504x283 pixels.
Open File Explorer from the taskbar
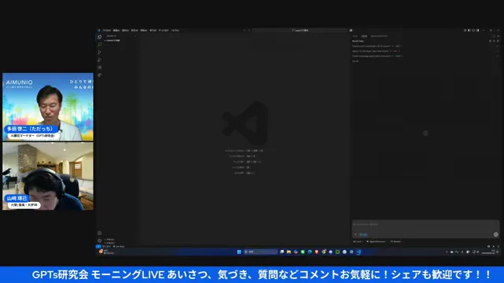tap(289, 252)
